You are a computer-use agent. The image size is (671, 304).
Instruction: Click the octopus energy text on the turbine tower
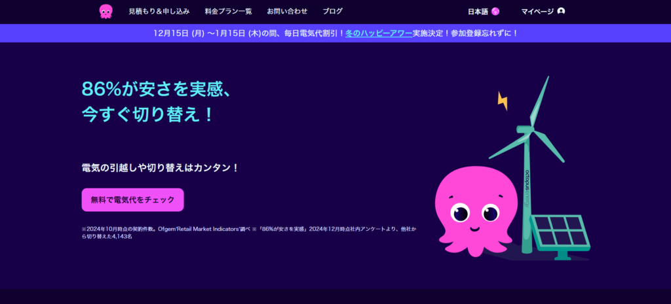(527, 188)
